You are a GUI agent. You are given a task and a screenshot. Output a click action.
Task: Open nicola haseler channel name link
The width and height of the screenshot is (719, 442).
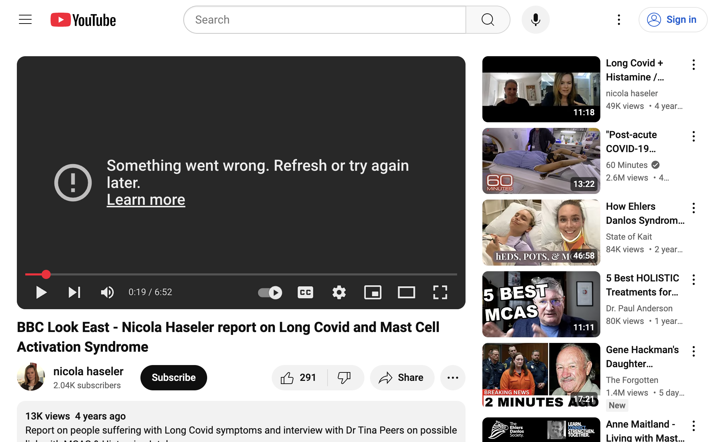[x=88, y=371]
